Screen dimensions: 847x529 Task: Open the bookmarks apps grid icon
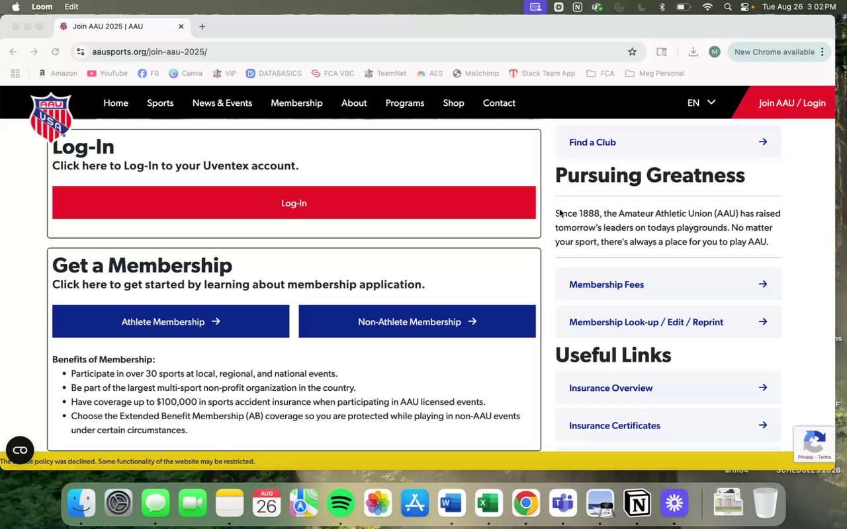pos(15,73)
